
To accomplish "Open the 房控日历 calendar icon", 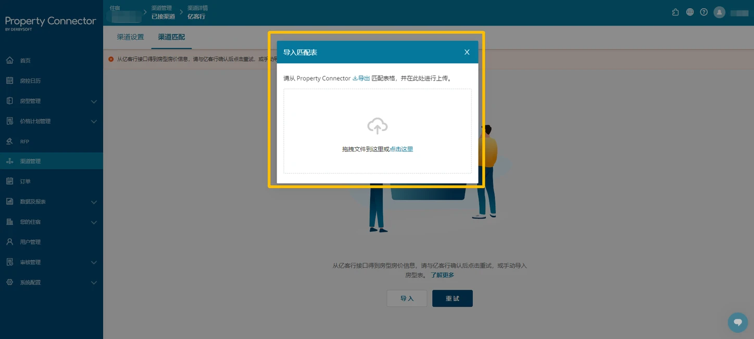I will click(x=9, y=81).
